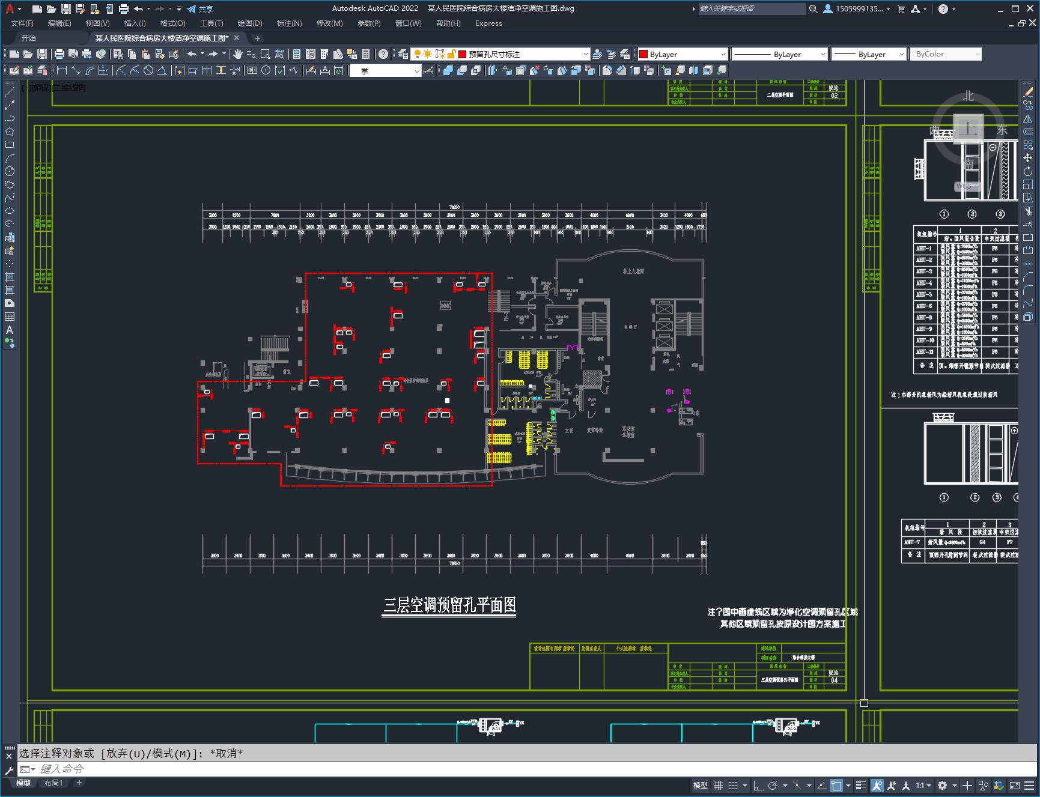Toggle snap mode dots in status bar
This screenshot has height=797, width=1040.
coord(733,785)
